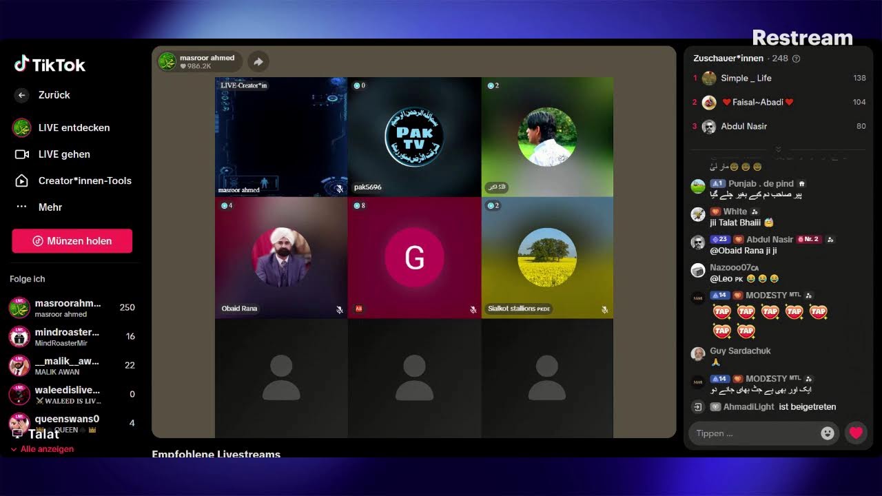
Task: Open top viewer Simple _ Life
Action: tap(779, 79)
